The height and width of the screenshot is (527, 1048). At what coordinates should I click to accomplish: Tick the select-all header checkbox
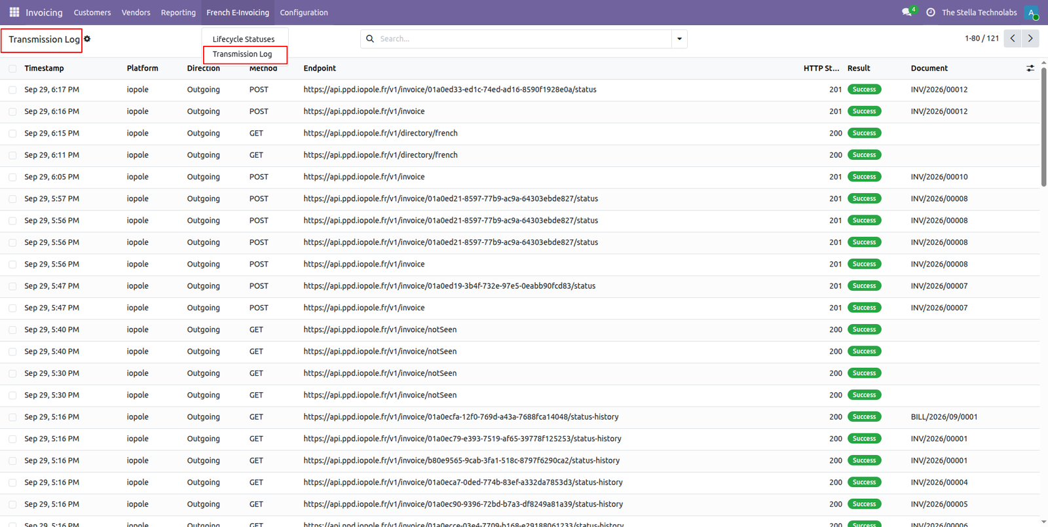[12, 68]
